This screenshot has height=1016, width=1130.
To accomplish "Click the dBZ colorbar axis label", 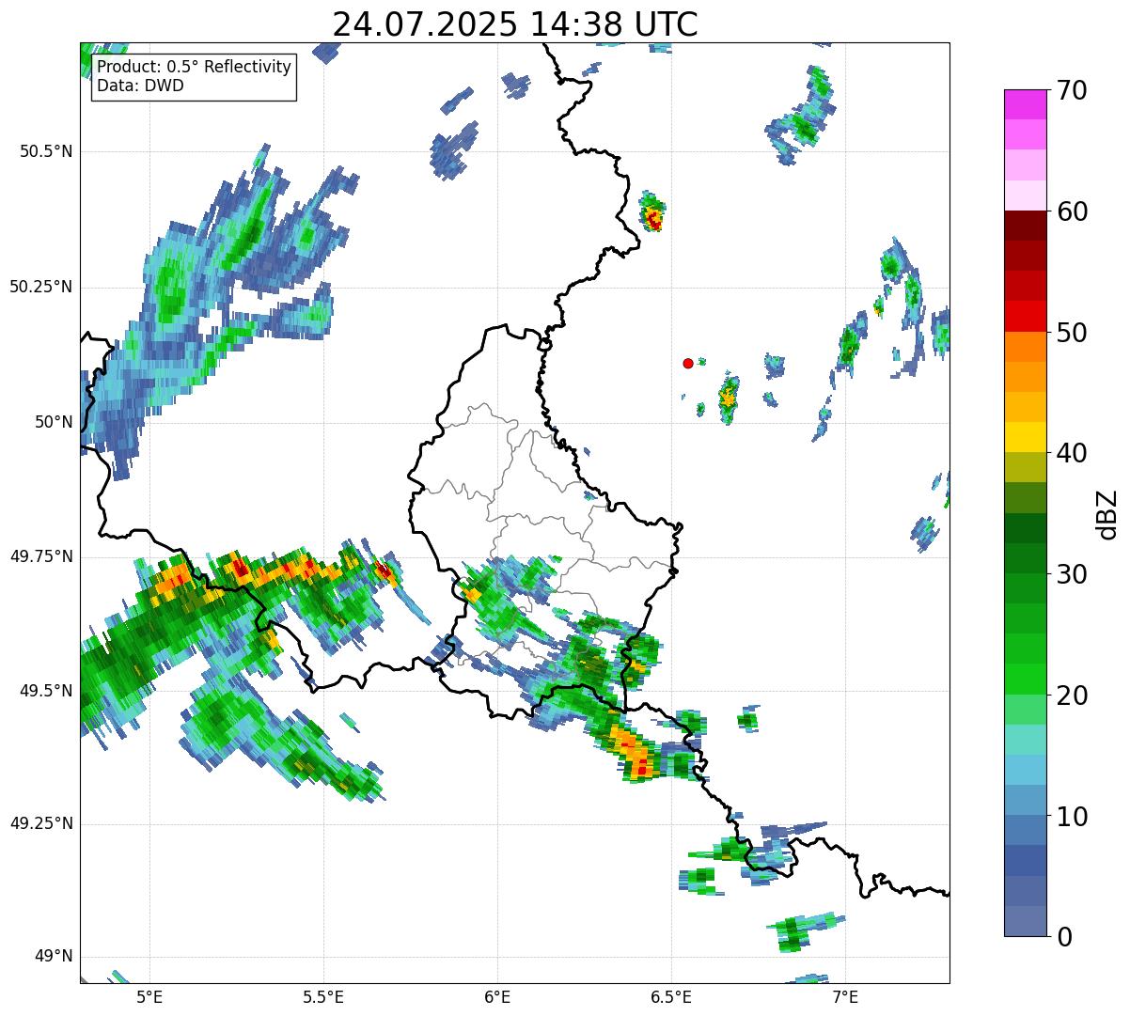I will coord(1107,513).
